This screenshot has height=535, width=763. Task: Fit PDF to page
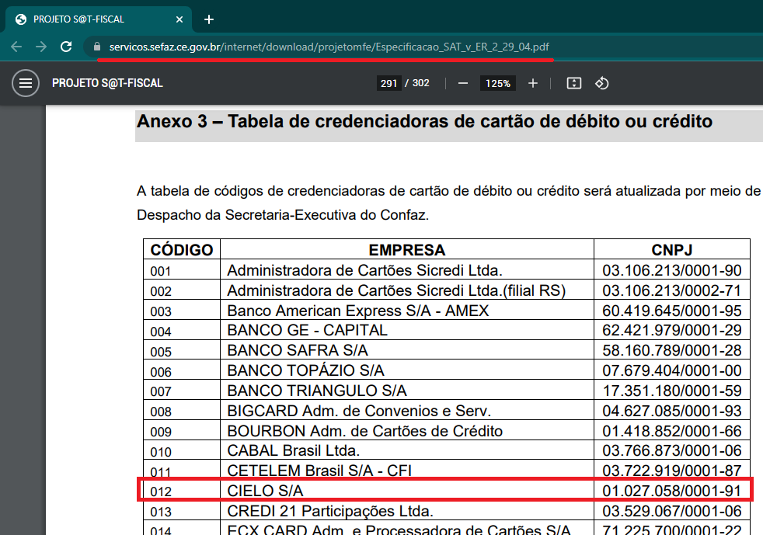[x=574, y=83]
